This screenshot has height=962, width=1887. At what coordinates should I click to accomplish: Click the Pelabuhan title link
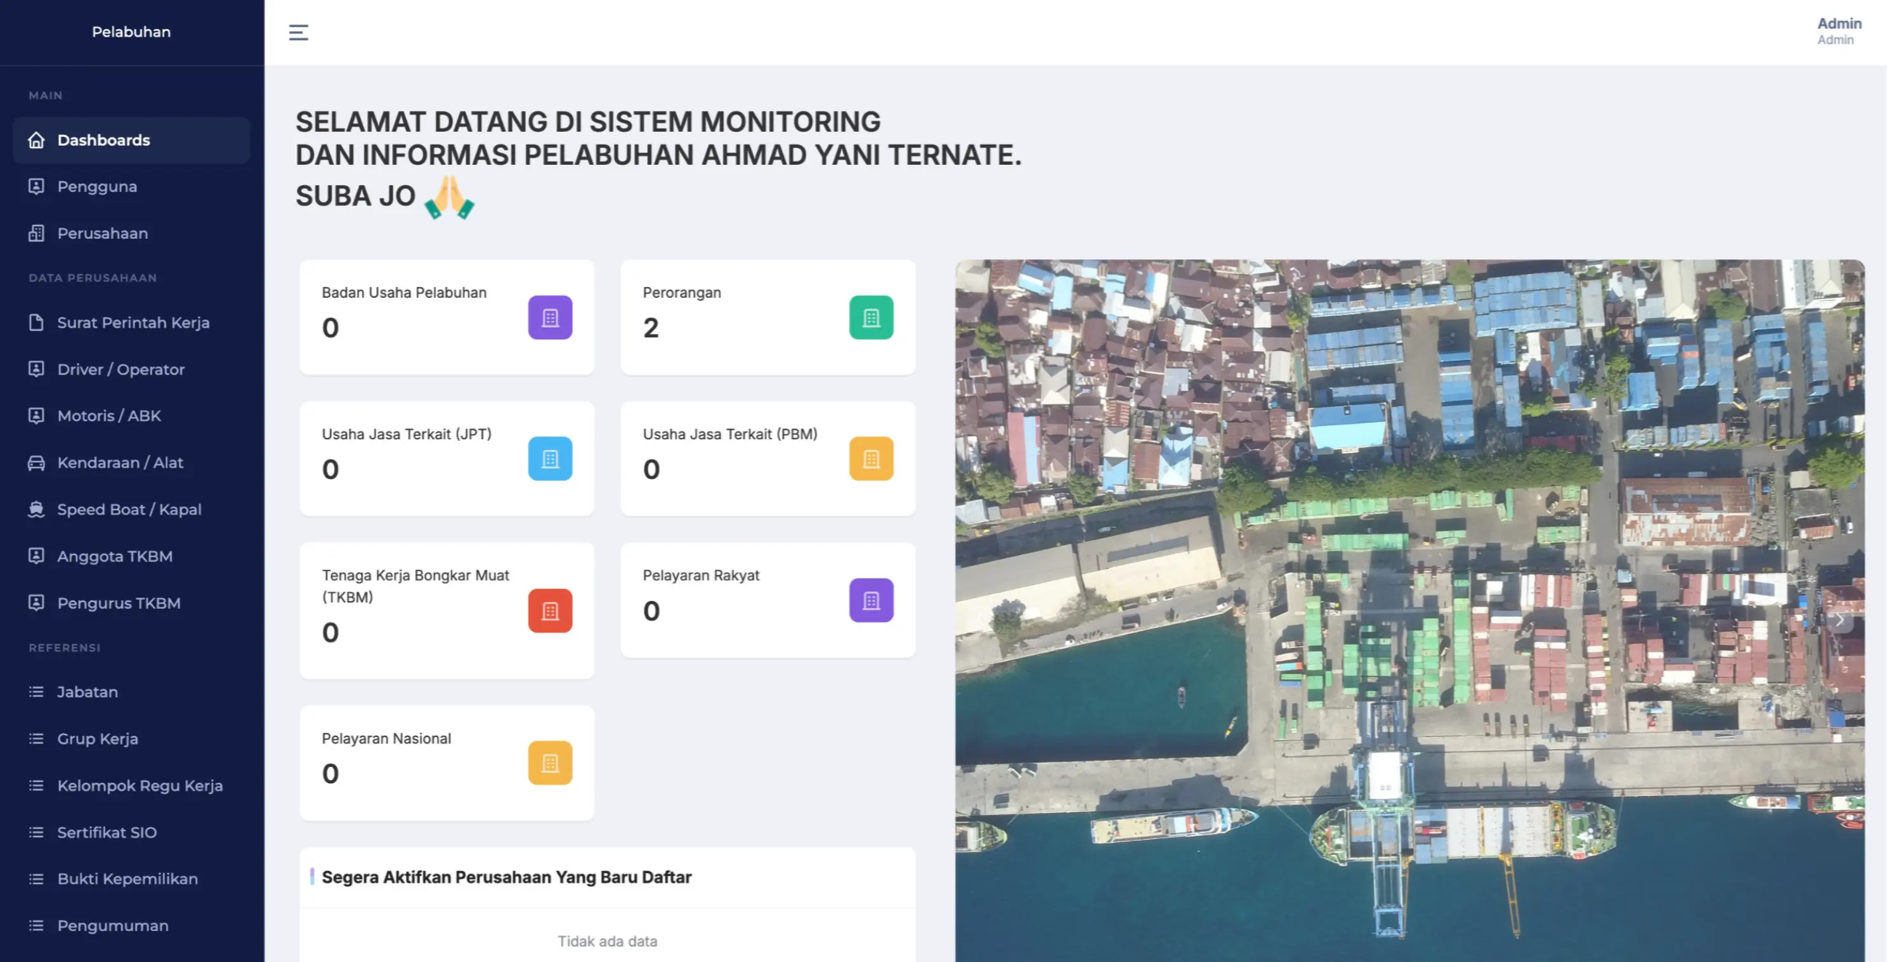coord(131,32)
